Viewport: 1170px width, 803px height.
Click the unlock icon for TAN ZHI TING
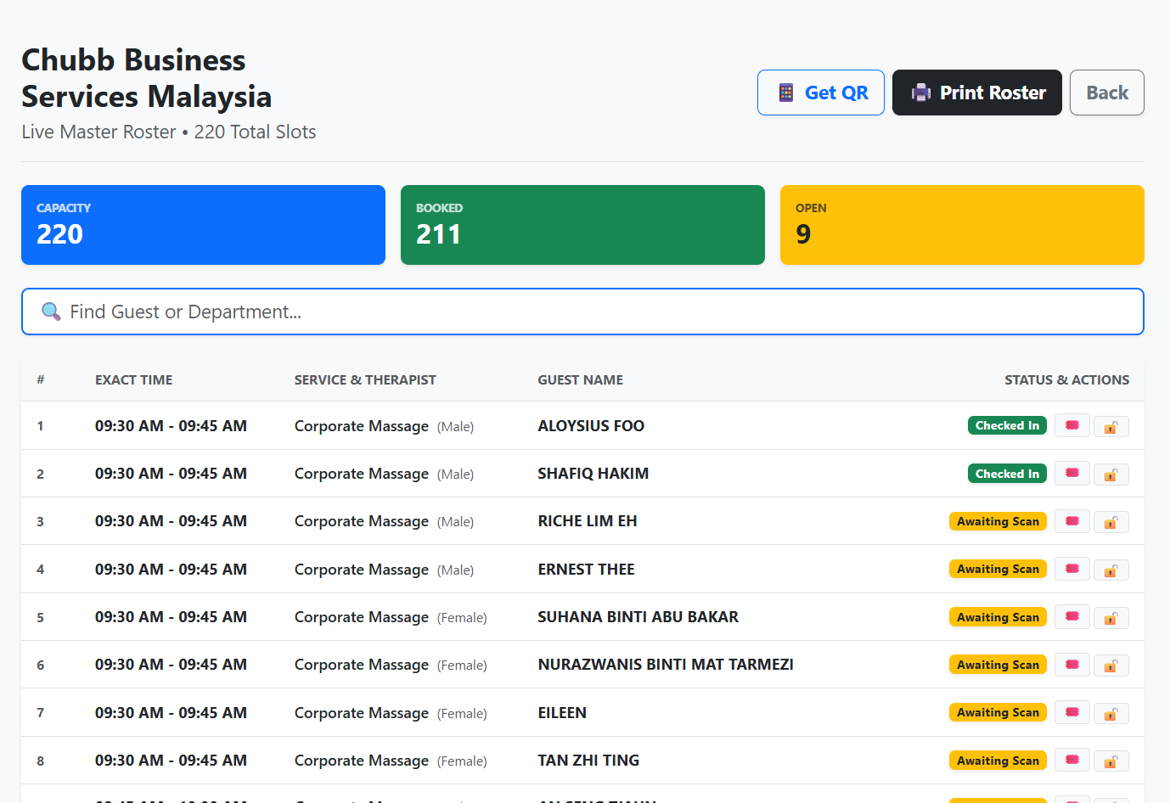coord(1111,761)
